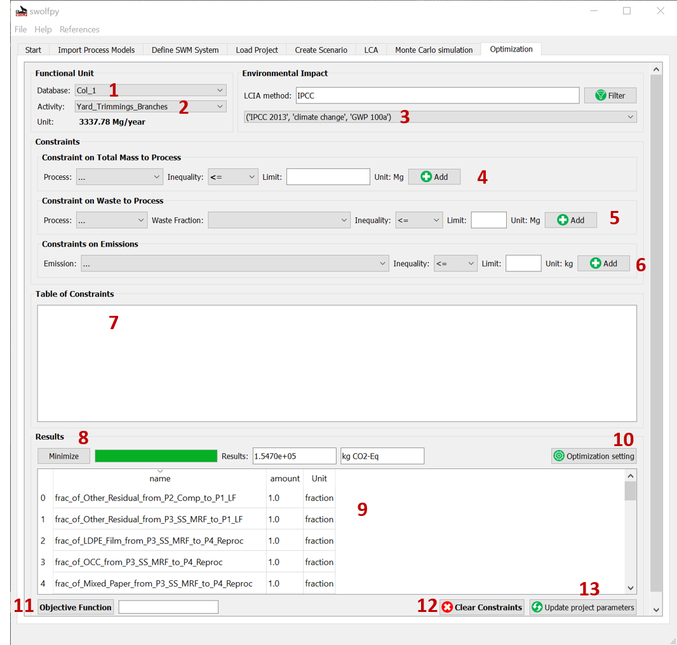The width and height of the screenshot is (677, 645).
Task: Open the Help menu
Action: point(43,29)
